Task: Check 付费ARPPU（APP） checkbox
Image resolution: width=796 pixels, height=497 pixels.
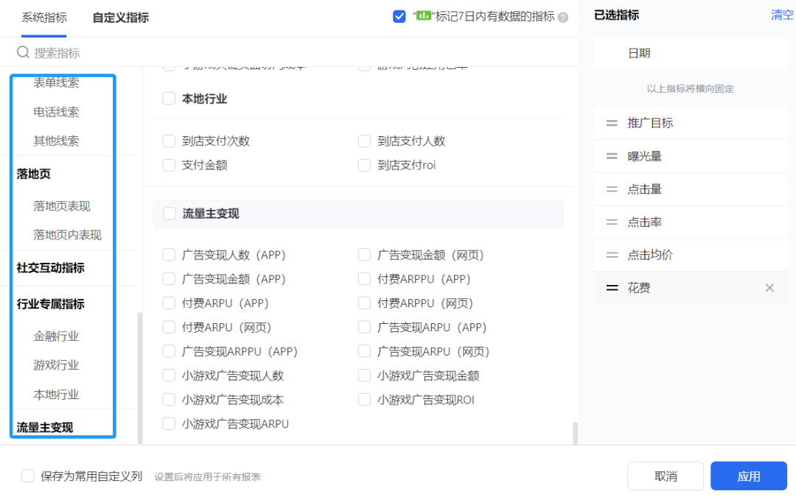Action: (364, 279)
